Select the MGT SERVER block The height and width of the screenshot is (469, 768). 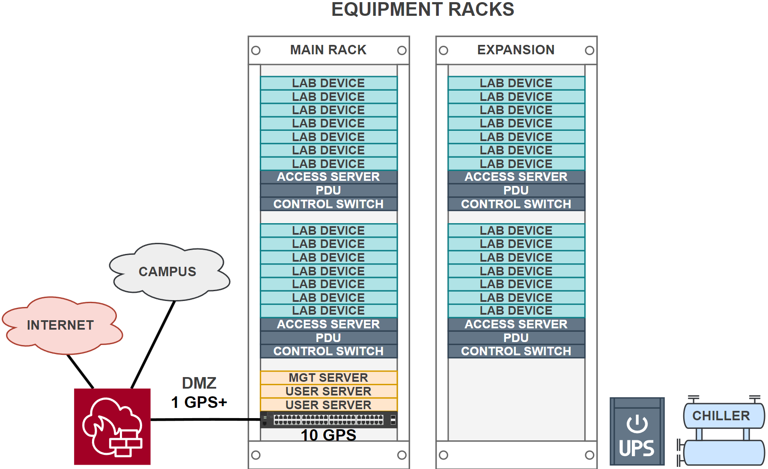coord(328,378)
